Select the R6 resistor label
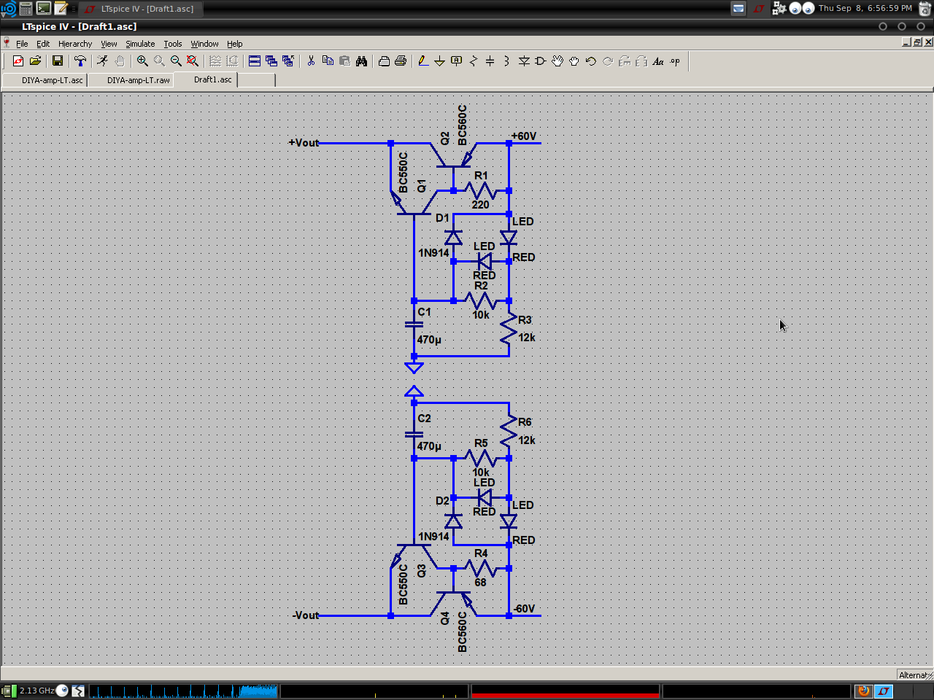Viewport: 934px width, 700px height. pyautogui.click(x=525, y=422)
